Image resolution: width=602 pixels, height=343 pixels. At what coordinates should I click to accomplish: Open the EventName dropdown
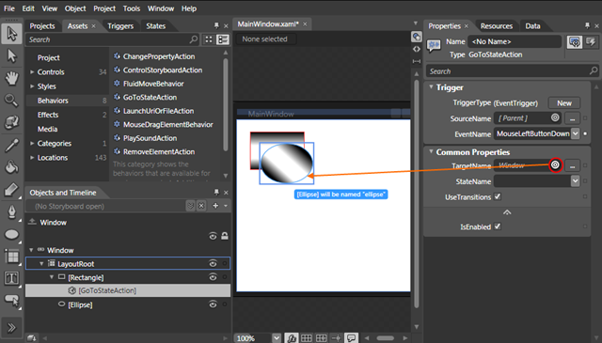(575, 133)
